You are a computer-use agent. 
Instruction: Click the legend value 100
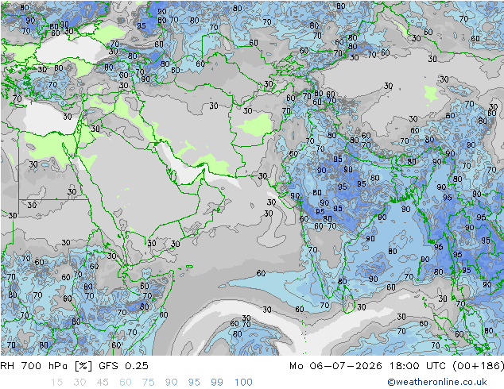[x=243, y=383]
